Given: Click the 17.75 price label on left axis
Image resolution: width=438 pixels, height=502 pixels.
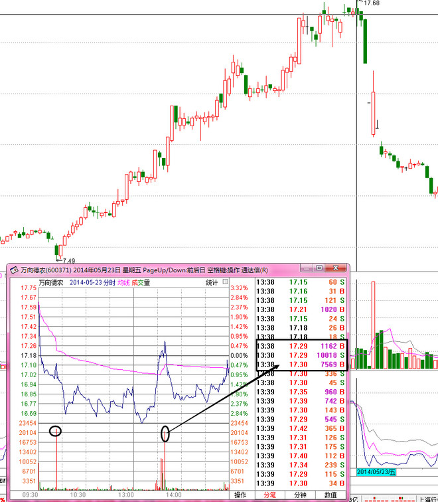Looking at the screenshot, I should tap(29, 288).
